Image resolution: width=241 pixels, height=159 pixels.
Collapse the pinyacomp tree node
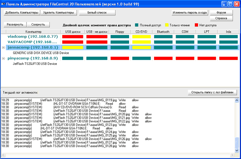tap(3, 58)
